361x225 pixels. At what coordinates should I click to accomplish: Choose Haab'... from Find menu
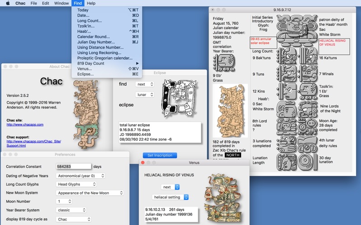108,31
